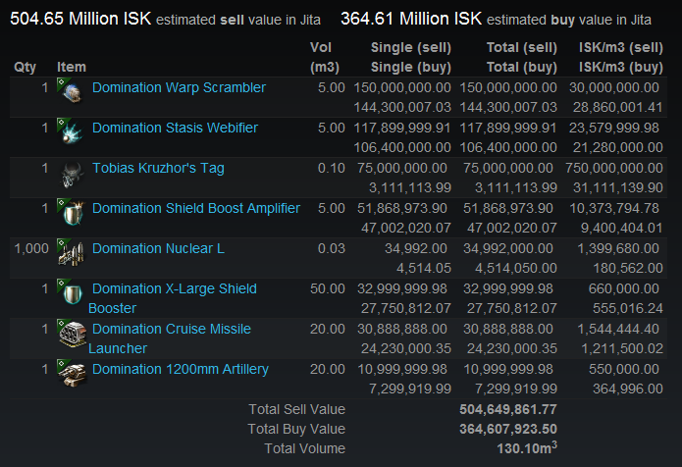This screenshot has width=682, height=467.
Task: Click the Domination Cruise Missile Launcher icon
Action: point(72,334)
